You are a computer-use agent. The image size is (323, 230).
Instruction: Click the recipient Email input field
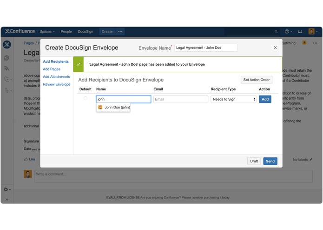[181, 99]
